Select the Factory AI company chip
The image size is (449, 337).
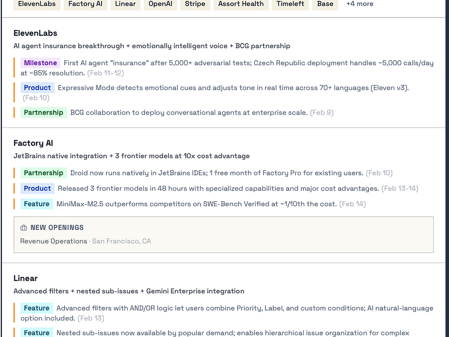coord(85,4)
